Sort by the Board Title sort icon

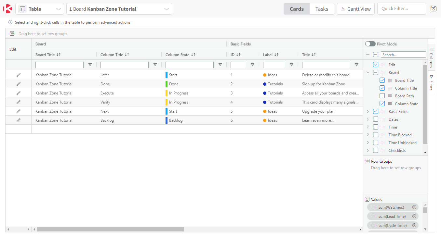59,55
